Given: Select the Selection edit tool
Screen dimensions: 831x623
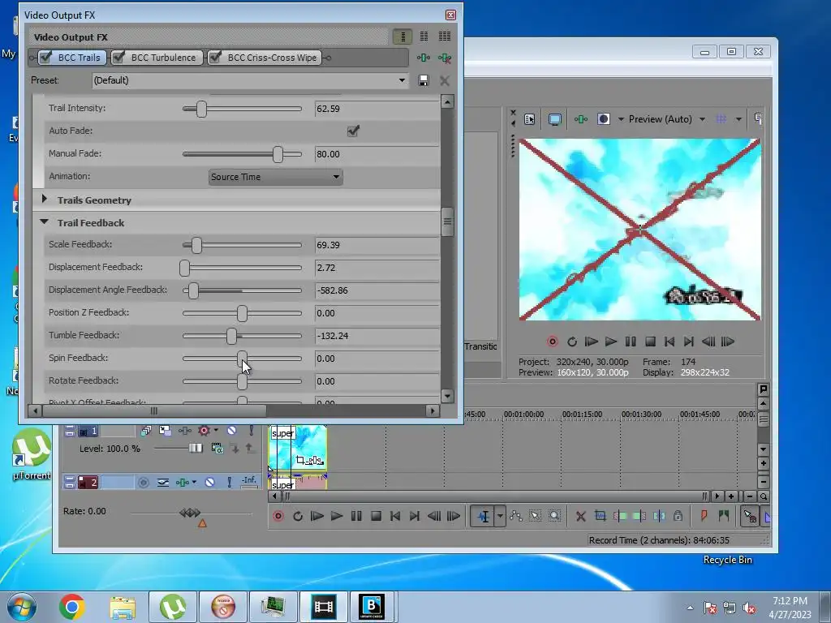Looking at the screenshot, I should point(536,516).
